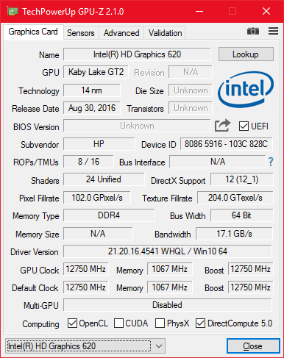Image resolution: width=284 pixels, height=358 pixels.
Task: Open the Advanced tab
Action: point(121,33)
